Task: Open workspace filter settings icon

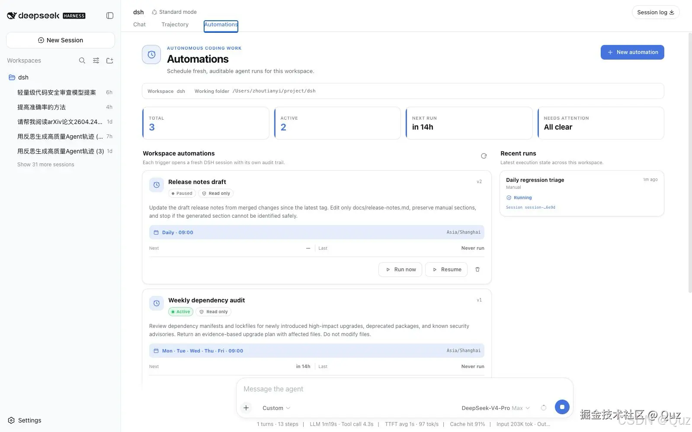Action: (96, 60)
